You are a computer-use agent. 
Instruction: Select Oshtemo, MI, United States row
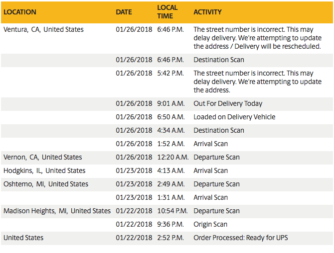pyautogui.click(x=167, y=184)
